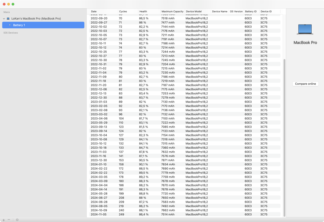Click the 7100 mAh capacity cell
The width and height of the screenshot is (324, 222).
click(168, 118)
